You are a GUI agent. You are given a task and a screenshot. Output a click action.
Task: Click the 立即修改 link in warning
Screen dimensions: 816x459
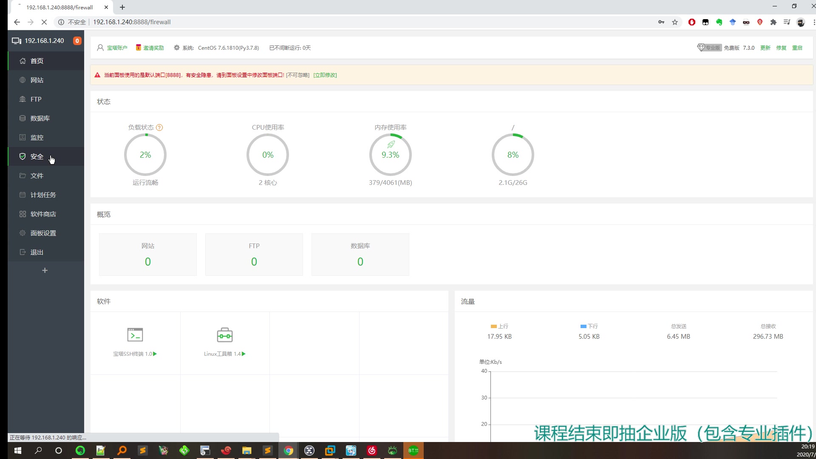(x=325, y=75)
